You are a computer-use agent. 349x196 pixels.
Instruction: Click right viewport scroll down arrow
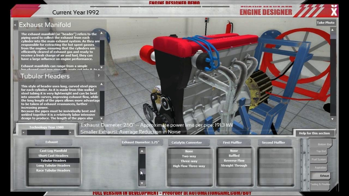tap(332, 119)
